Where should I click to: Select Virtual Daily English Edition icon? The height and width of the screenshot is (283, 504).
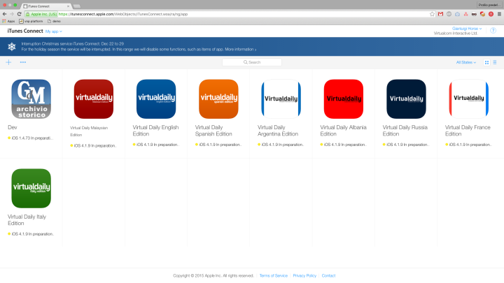click(155, 99)
